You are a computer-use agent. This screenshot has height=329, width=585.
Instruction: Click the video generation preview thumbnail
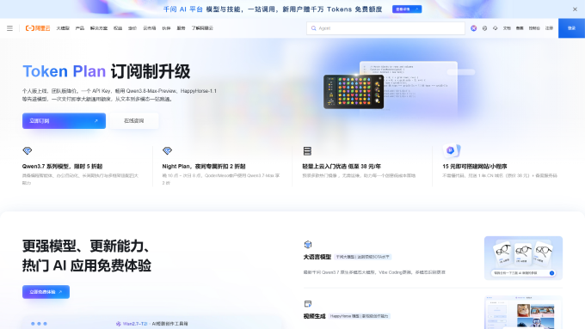click(523, 312)
